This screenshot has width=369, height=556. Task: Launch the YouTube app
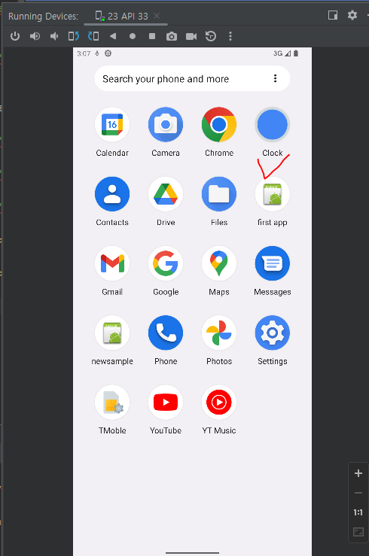(x=166, y=402)
